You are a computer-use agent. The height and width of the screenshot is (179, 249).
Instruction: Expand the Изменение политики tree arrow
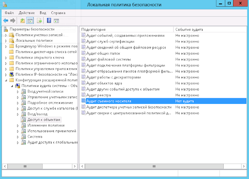pyautogui.click(x=18, y=126)
